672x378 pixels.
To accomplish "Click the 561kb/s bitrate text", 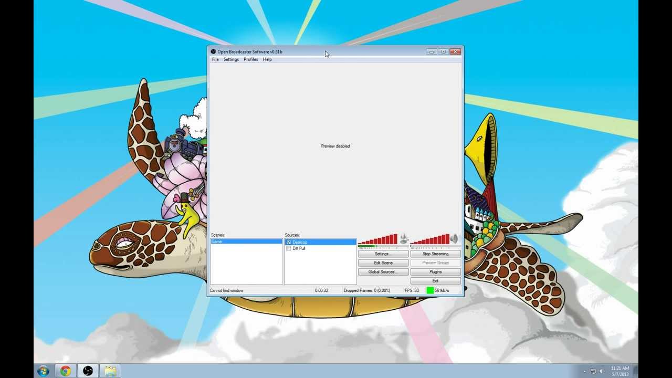I will coord(442,290).
